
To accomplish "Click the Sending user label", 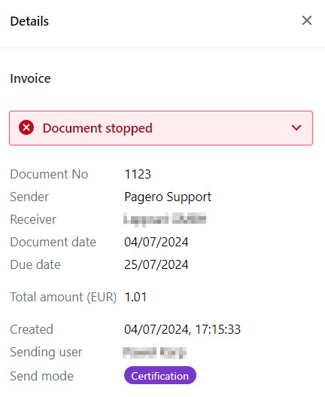I will point(46,353).
